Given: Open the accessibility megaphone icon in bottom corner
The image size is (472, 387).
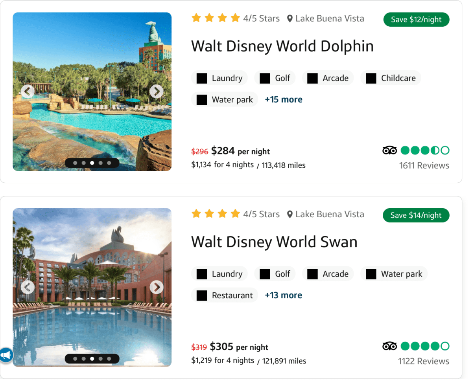Looking at the screenshot, I should pos(6,355).
